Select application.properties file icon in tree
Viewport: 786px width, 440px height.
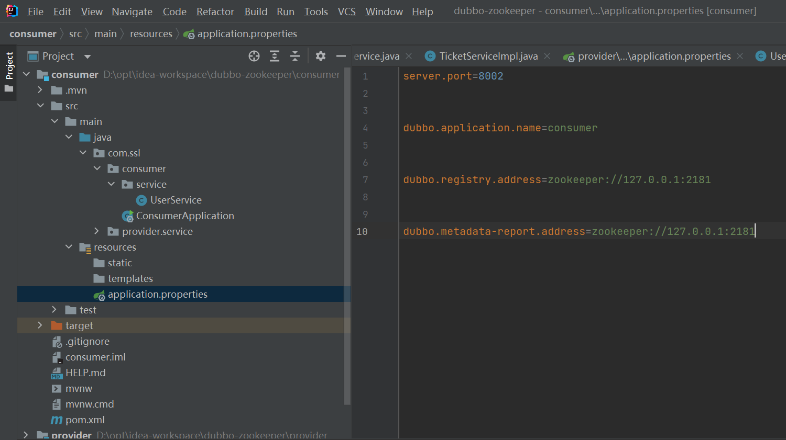(99, 295)
